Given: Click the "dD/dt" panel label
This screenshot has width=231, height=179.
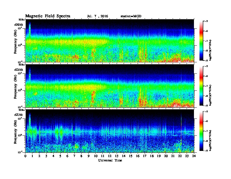Looking at the screenshot, I should [x=19, y=70].
